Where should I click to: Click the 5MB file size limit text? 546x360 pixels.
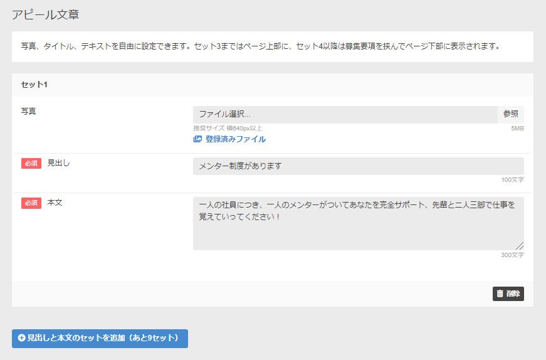[517, 129]
